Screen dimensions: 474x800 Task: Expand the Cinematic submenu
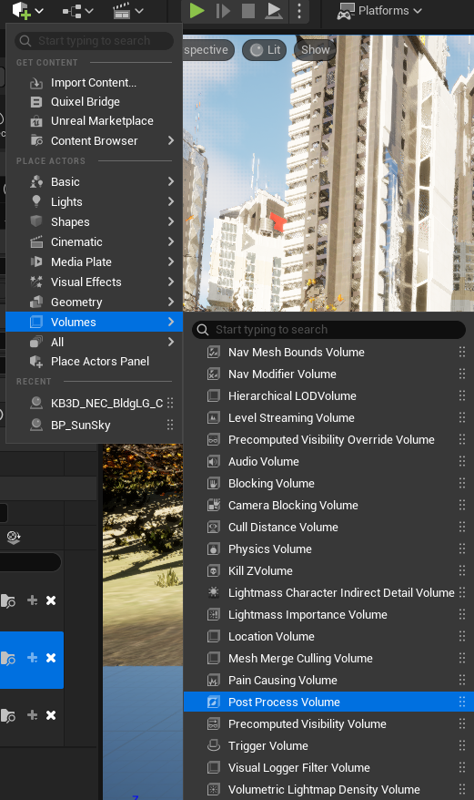(x=95, y=241)
